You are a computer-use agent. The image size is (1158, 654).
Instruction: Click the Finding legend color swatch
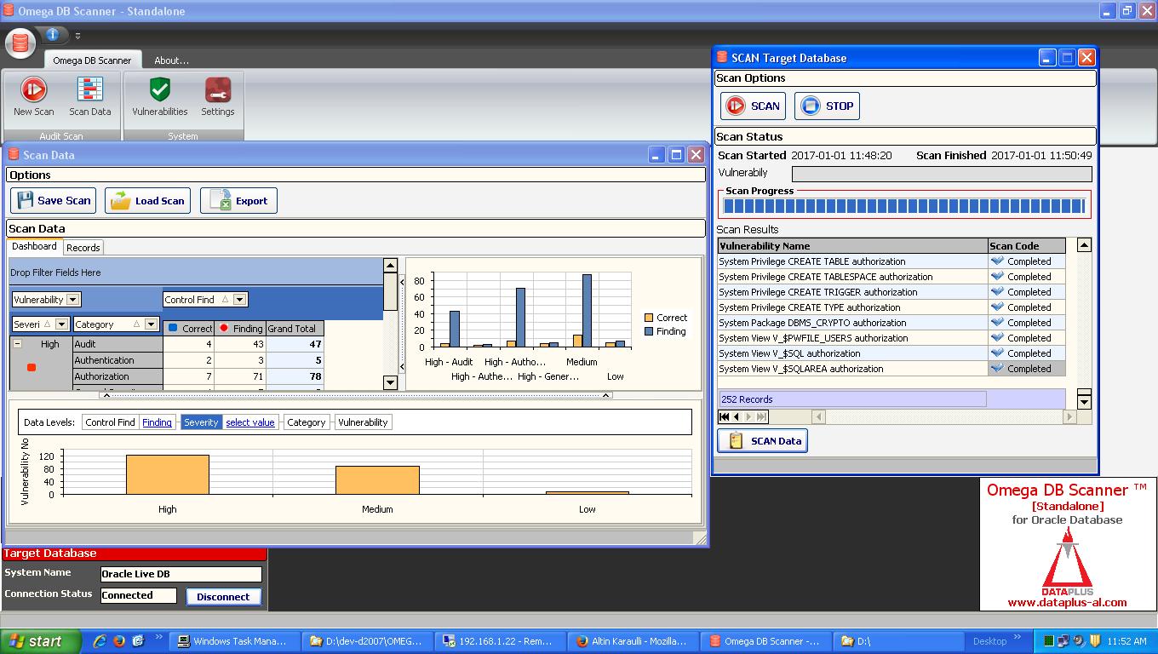(x=649, y=331)
